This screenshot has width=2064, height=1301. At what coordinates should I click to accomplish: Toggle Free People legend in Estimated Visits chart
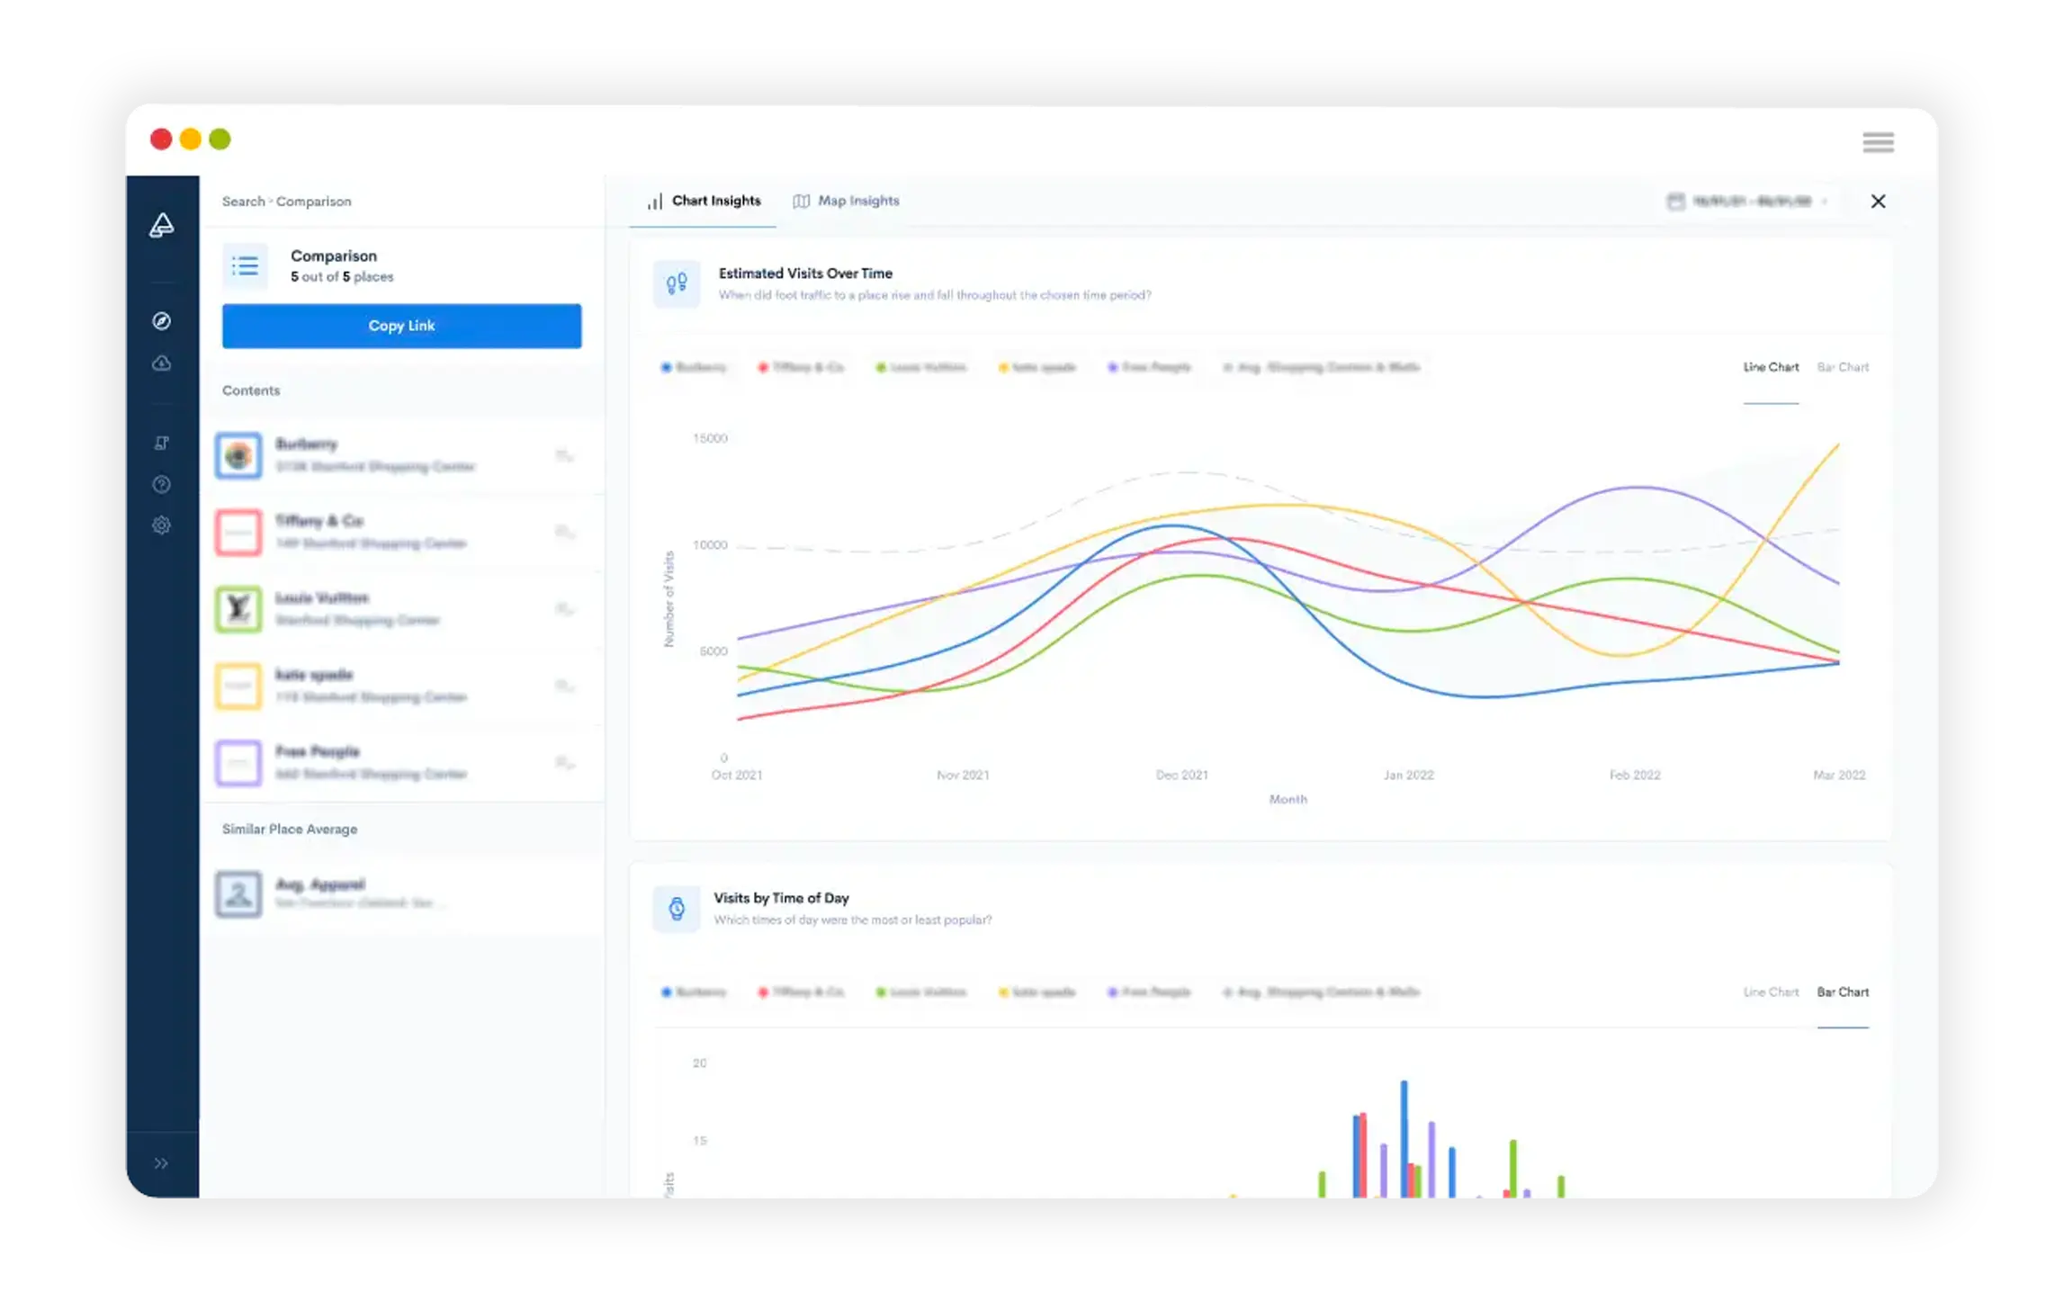coord(1149,367)
